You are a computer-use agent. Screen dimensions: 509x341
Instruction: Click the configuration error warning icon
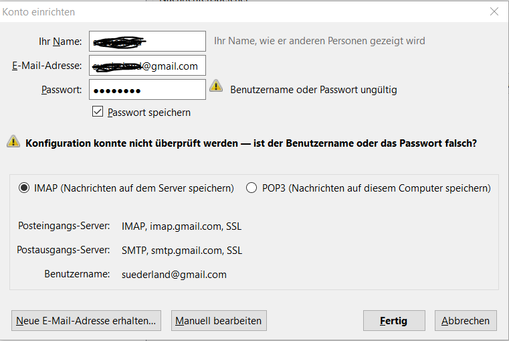pyautogui.click(x=13, y=141)
